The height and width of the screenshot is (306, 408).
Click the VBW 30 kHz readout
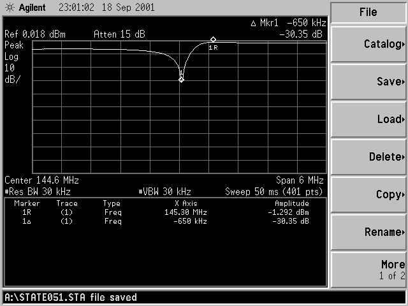click(x=164, y=191)
